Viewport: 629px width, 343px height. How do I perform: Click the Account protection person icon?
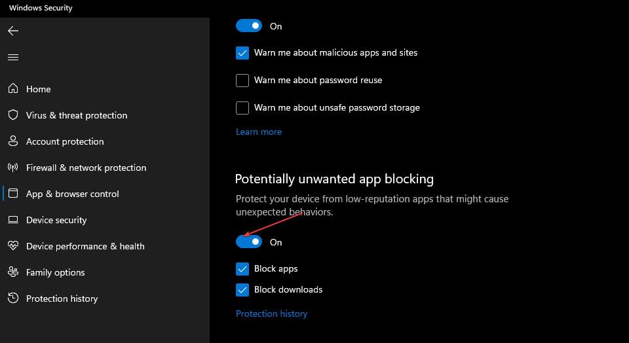[x=13, y=141]
